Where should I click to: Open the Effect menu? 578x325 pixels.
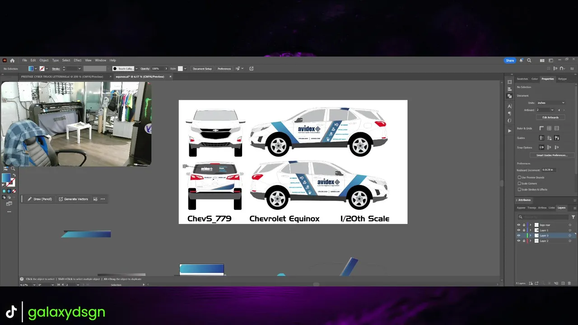[78, 60]
